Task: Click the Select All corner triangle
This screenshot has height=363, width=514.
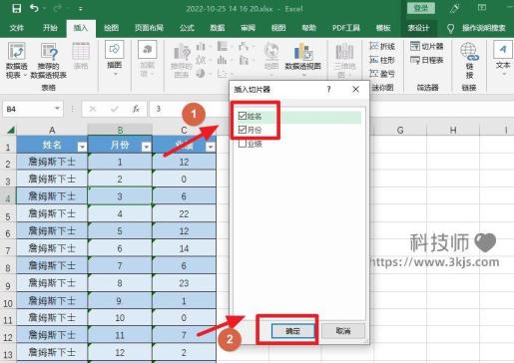Action: tap(10, 130)
